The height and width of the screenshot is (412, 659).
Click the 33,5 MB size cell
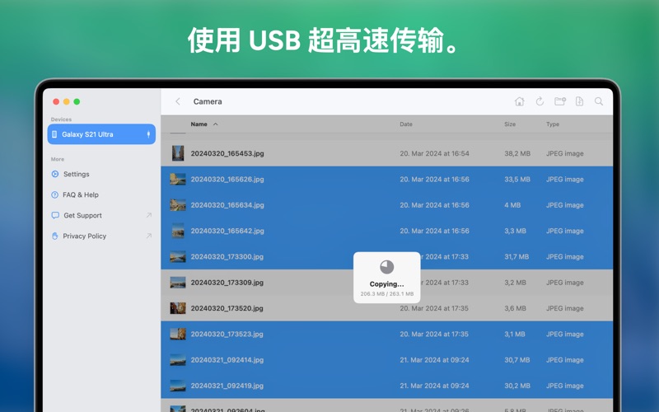[517, 179]
